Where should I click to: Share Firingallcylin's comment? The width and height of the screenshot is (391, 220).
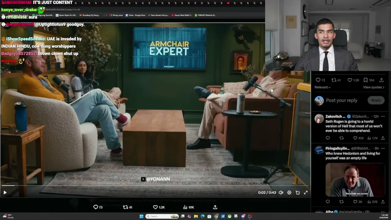[x=383, y=202]
